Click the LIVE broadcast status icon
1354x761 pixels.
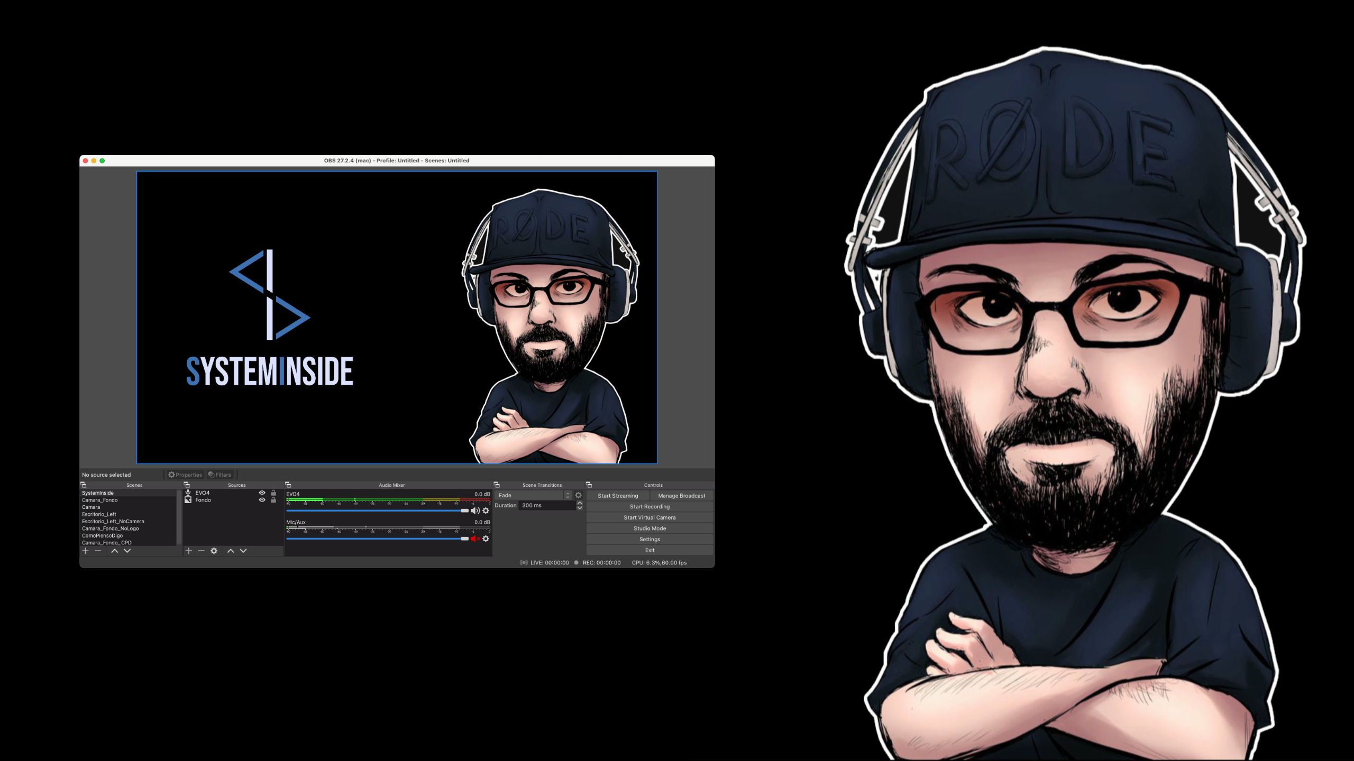[524, 563]
